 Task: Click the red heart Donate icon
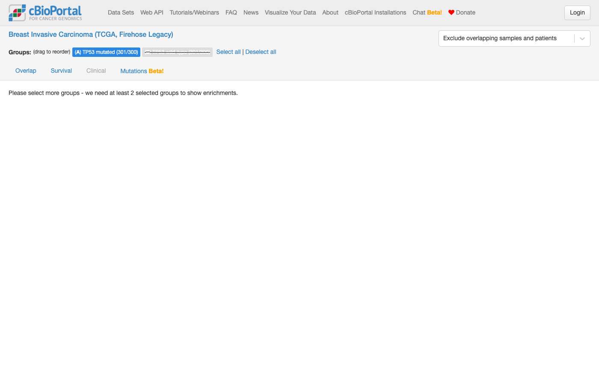click(x=451, y=12)
